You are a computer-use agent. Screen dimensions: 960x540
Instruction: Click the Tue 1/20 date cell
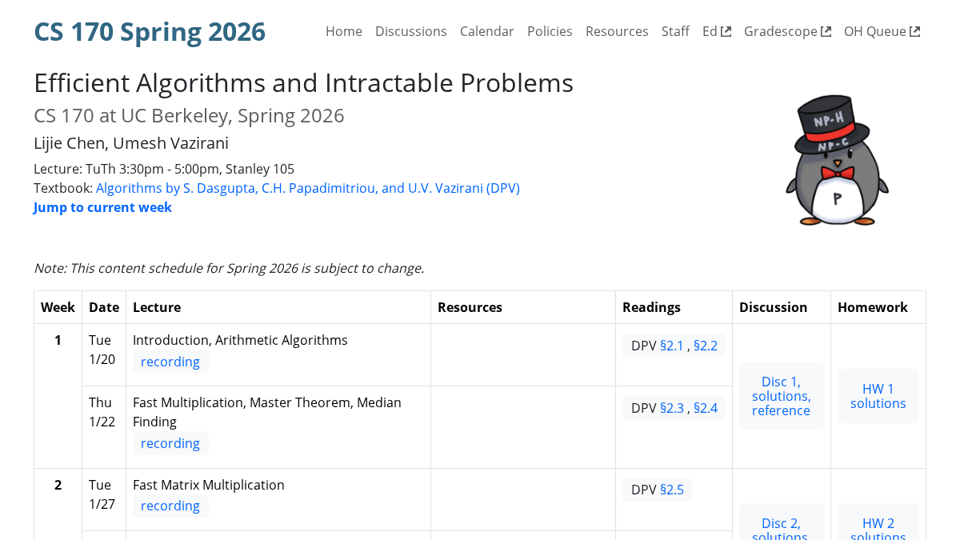(x=104, y=354)
